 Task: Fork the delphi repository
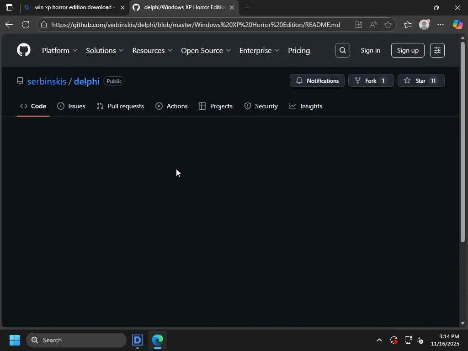371,80
